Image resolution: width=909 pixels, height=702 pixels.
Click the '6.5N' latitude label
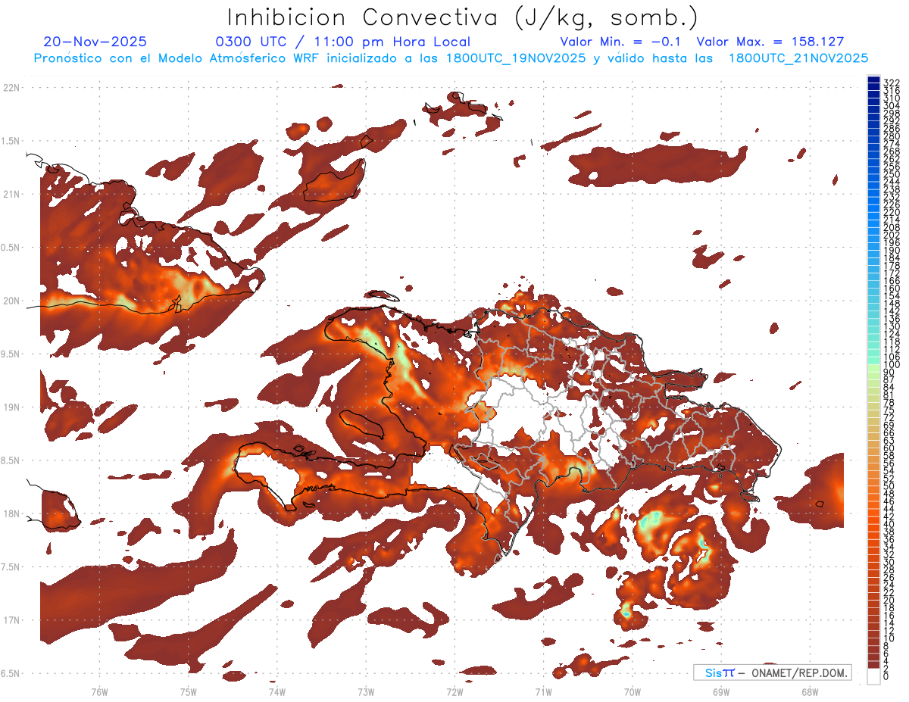point(11,674)
